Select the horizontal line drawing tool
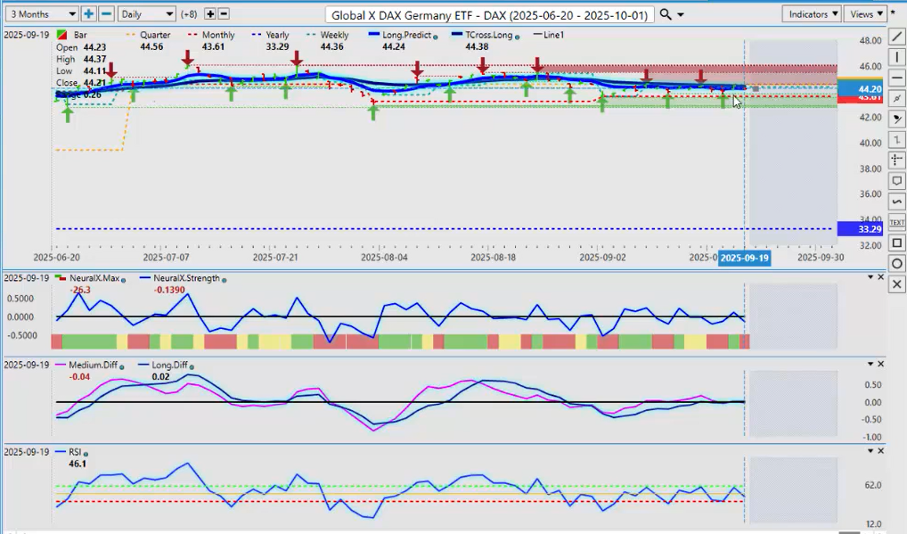This screenshot has height=534, width=907. pos(896,78)
